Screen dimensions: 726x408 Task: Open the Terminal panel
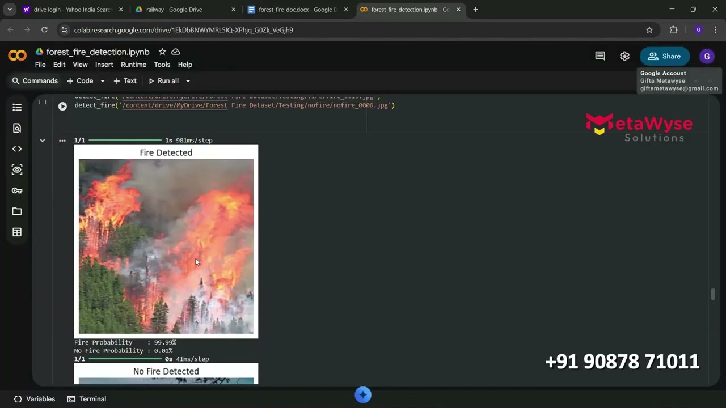click(87, 399)
